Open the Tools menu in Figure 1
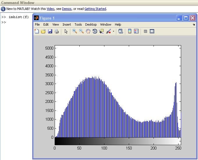Viewport: 198px width, 160px height. pyautogui.click(x=78, y=24)
